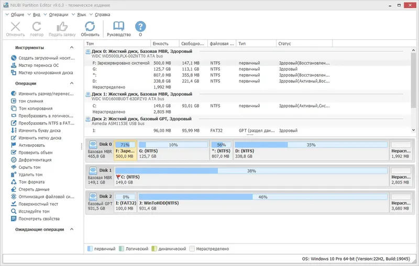This screenshot has width=419, height=266.
Task: Click Изменить метку диска icon
Action: pos(14,138)
